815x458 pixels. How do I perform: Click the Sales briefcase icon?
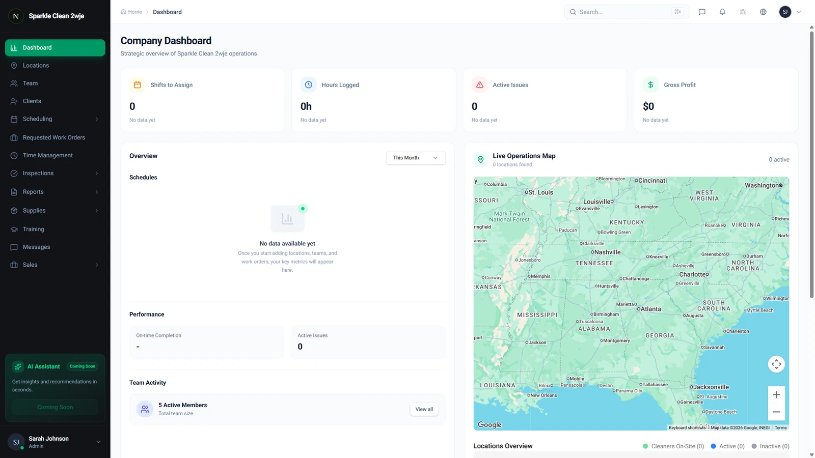click(14, 265)
